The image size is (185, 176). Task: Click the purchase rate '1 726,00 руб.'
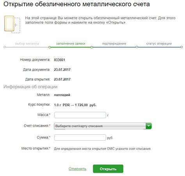85,105
